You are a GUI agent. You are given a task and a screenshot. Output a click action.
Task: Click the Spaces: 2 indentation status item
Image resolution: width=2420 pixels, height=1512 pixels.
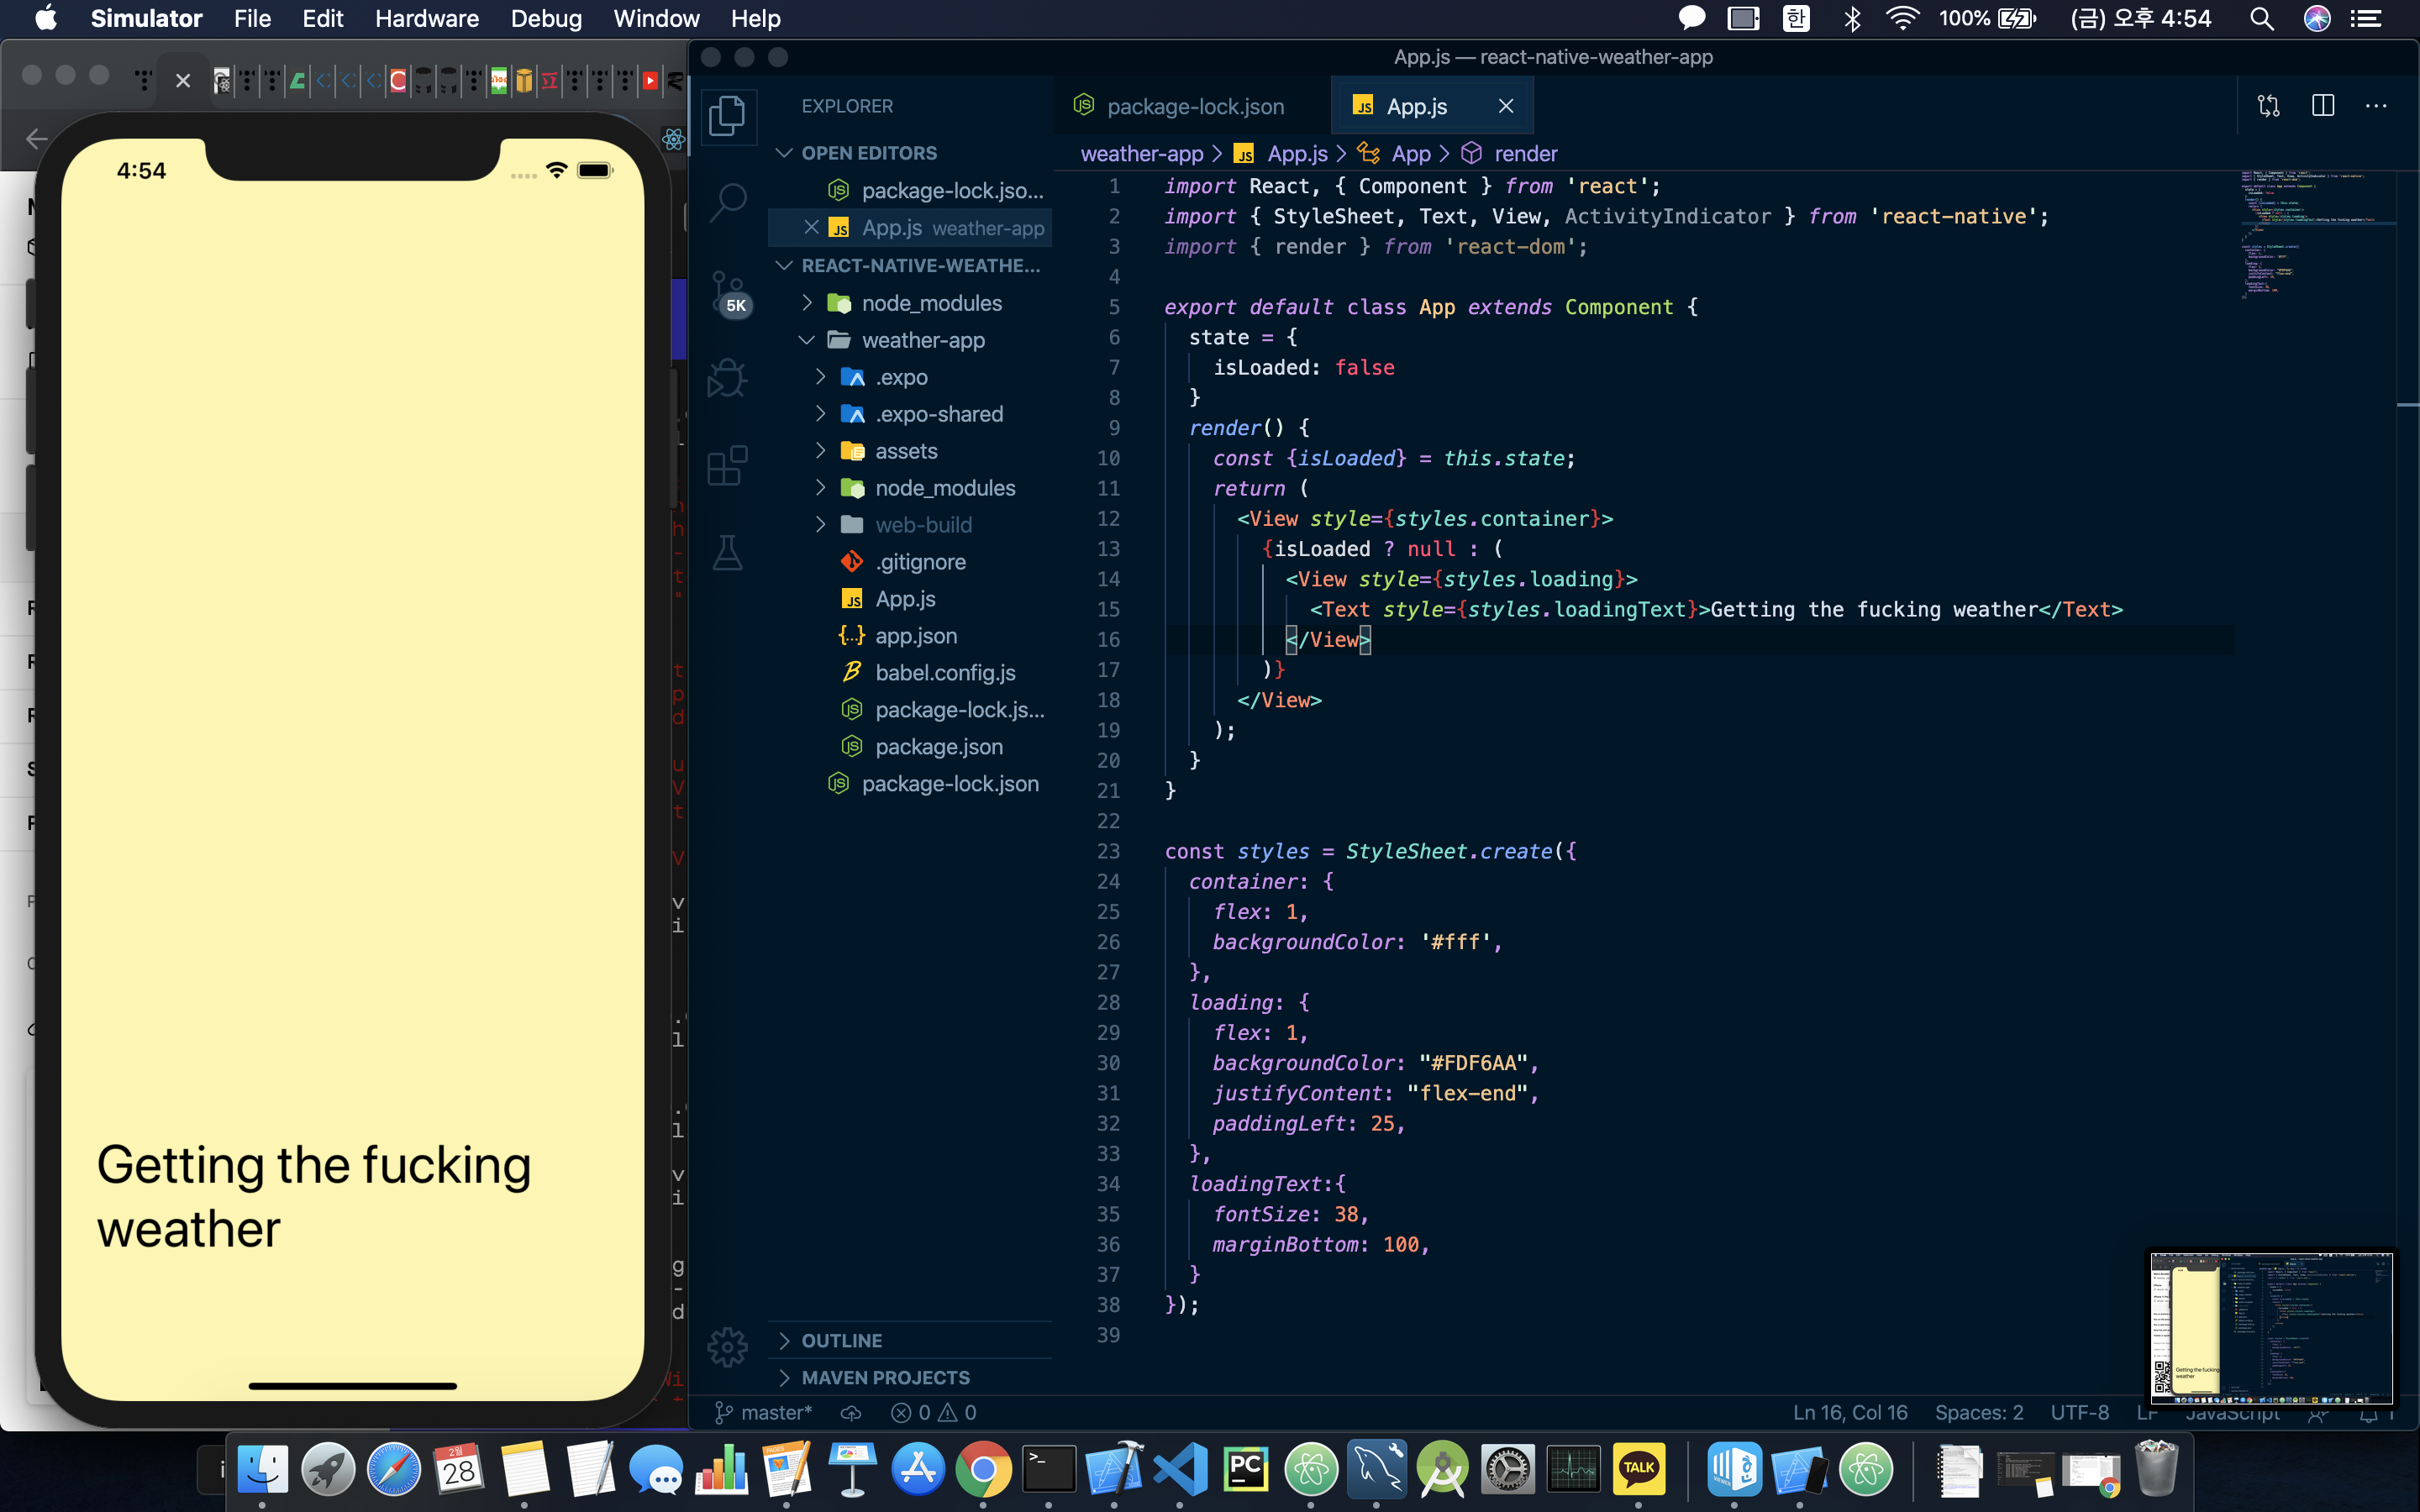pos(1978,1412)
